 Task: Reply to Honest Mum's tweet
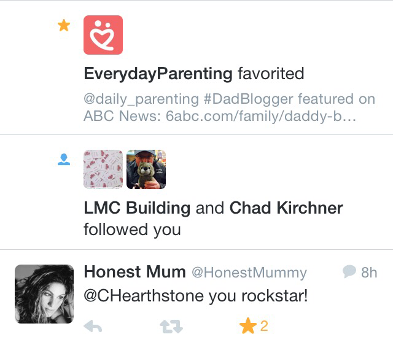pos(93,327)
